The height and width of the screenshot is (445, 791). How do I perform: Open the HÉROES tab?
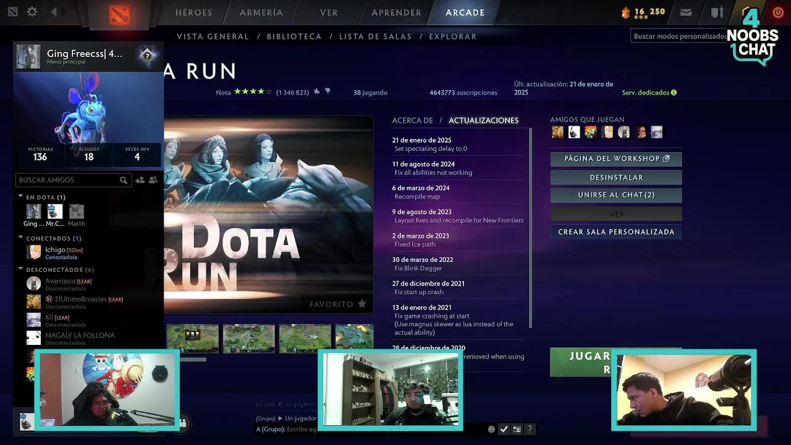click(193, 12)
